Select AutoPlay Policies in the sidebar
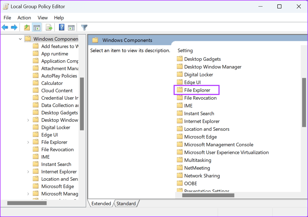 coord(59,76)
